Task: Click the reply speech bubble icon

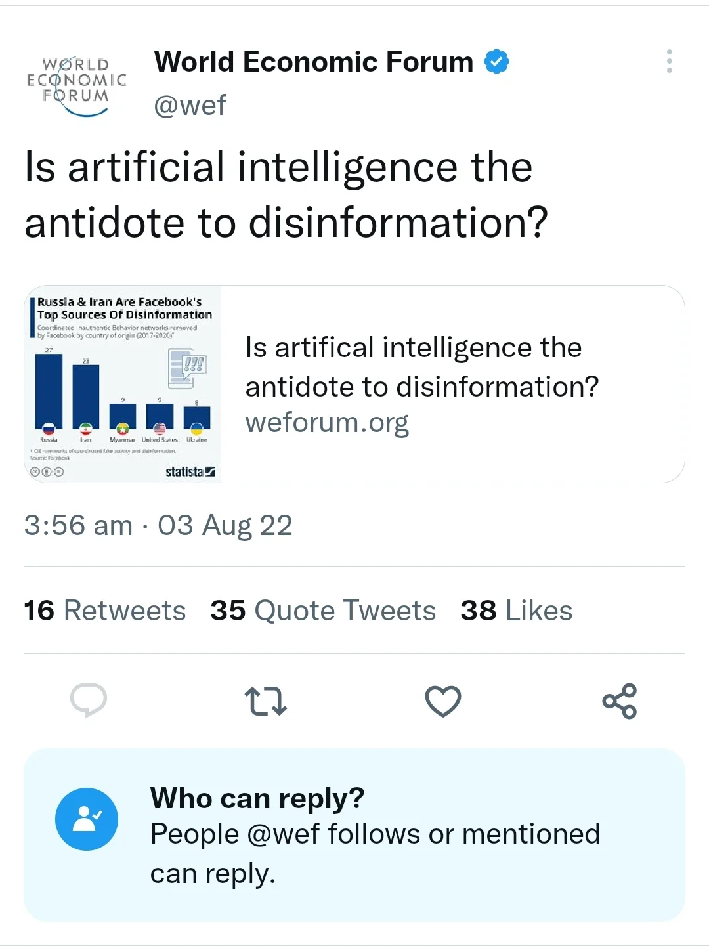Action: coord(89,700)
